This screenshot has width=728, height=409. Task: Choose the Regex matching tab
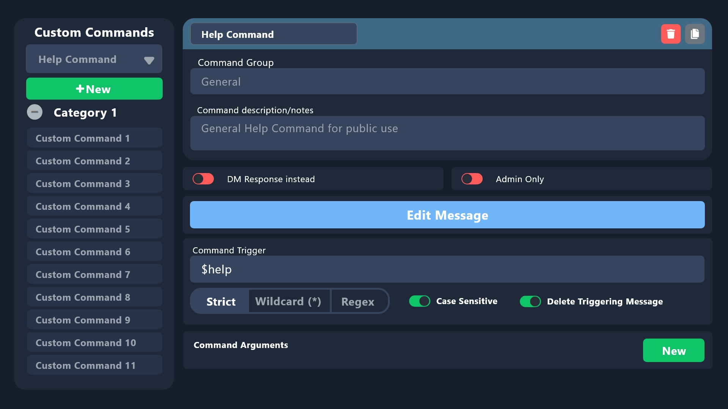coord(358,301)
